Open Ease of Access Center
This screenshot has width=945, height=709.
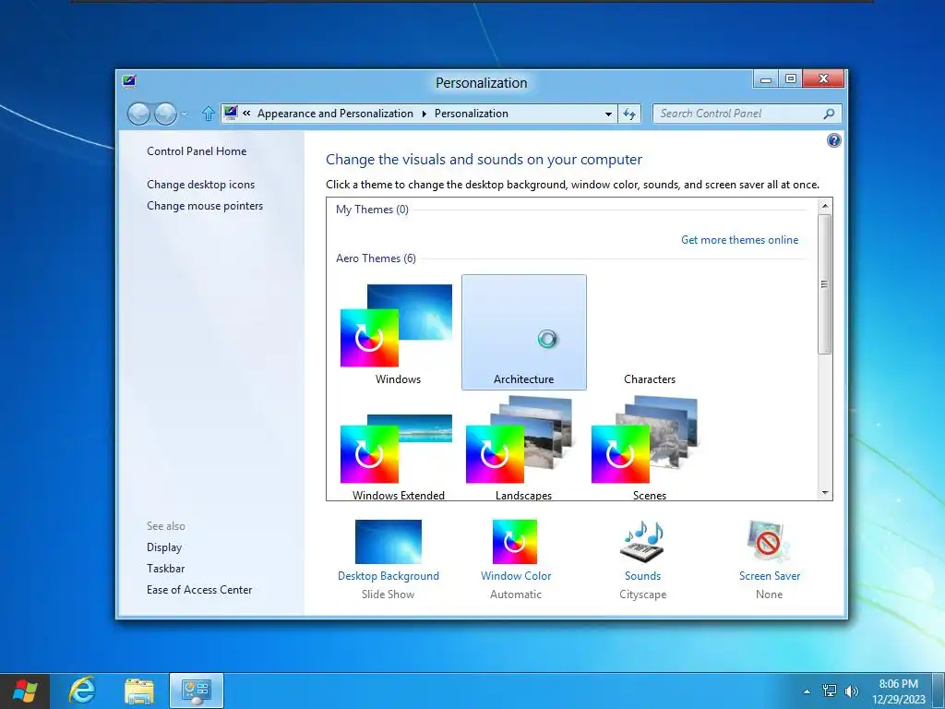[199, 590]
